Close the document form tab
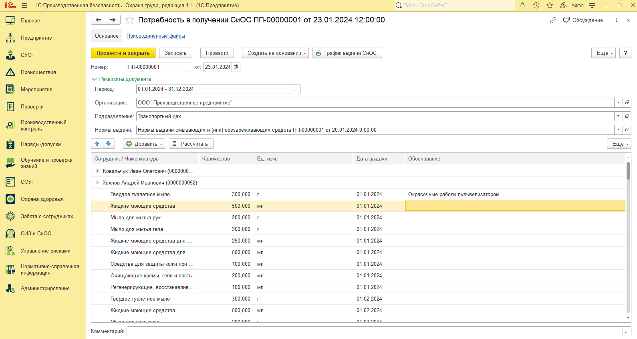This screenshot has height=339, width=637. pos(628,20)
